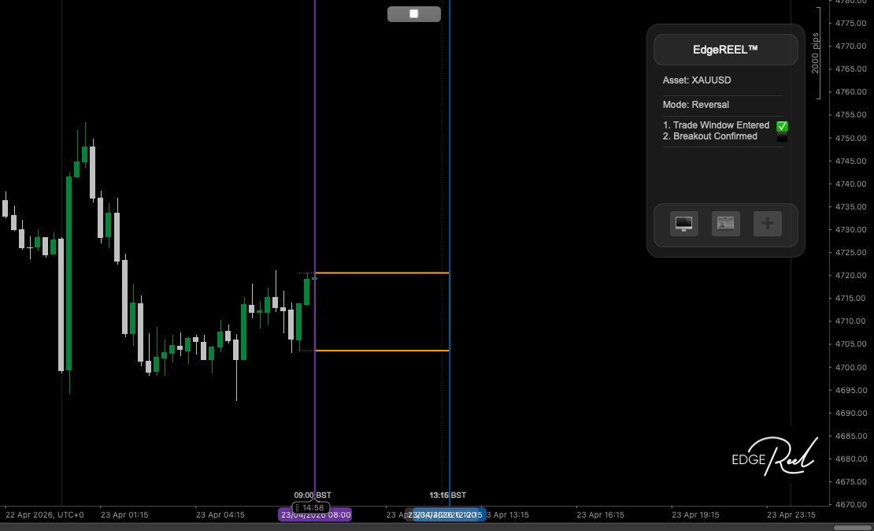Click the 14:58 countdown tag
Image resolution: width=874 pixels, height=531 pixels.
(311, 507)
